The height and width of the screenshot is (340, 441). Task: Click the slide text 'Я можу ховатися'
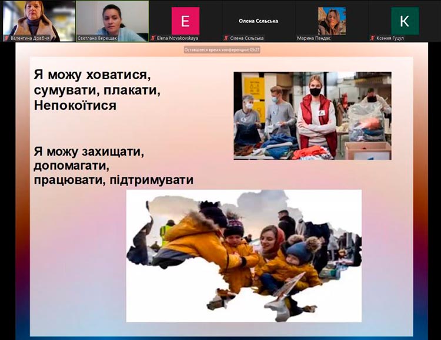click(x=93, y=76)
